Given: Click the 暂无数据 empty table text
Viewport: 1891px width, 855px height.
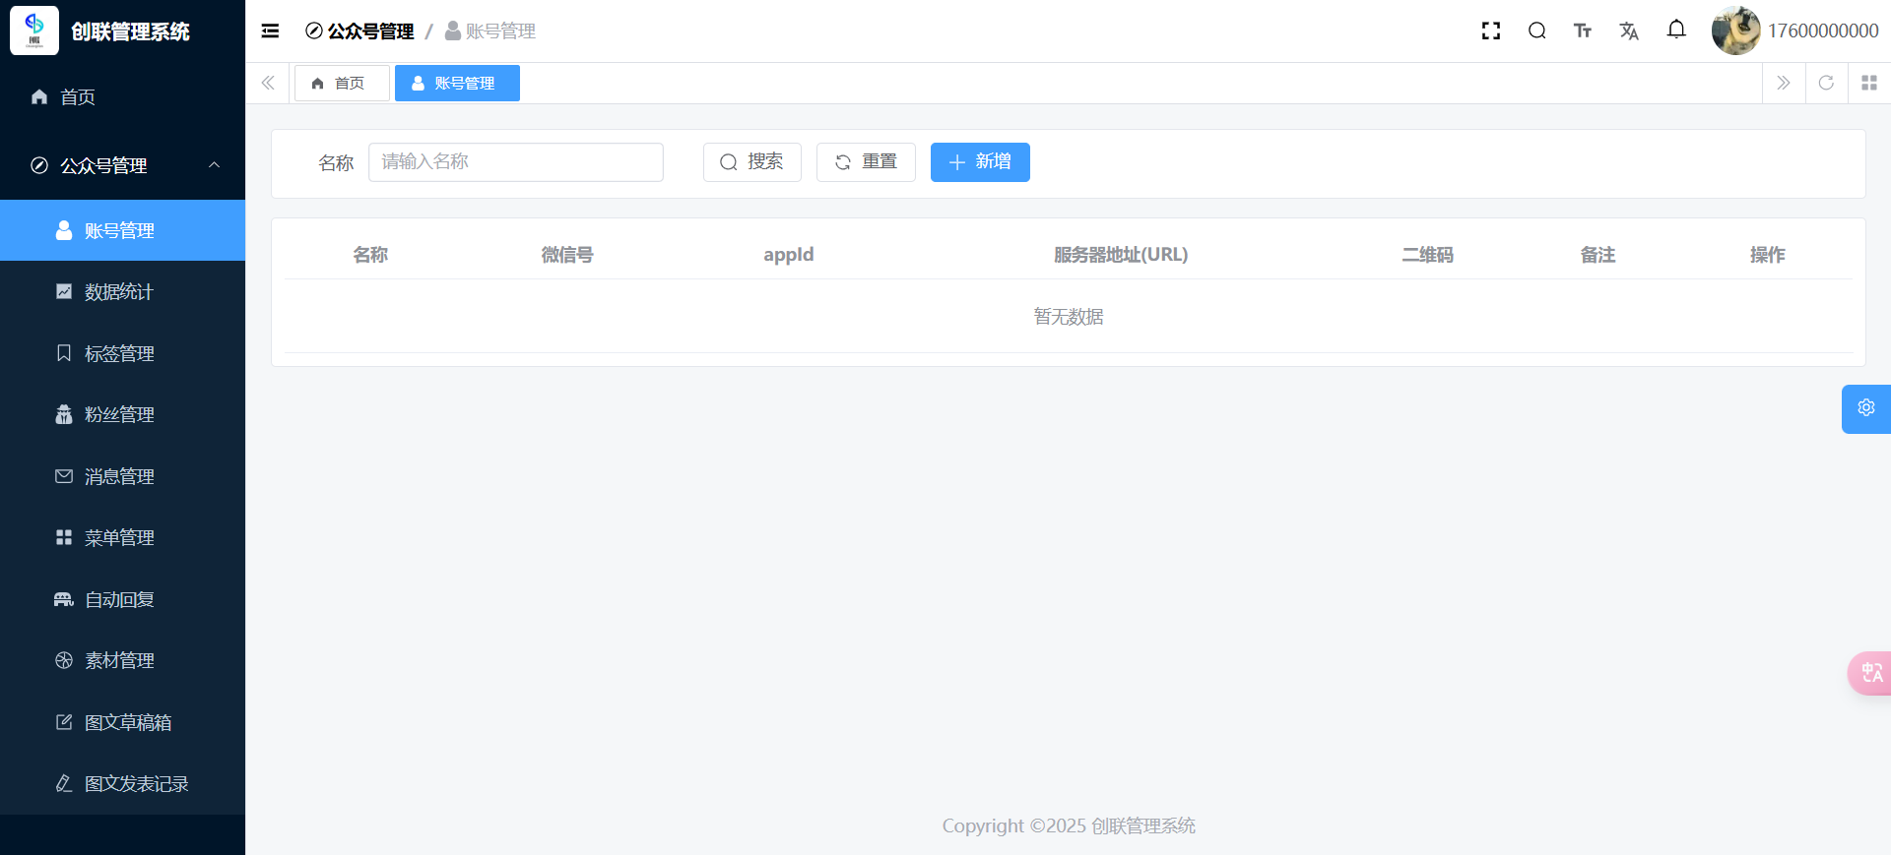Looking at the screenshot, I should point(1069,317).
